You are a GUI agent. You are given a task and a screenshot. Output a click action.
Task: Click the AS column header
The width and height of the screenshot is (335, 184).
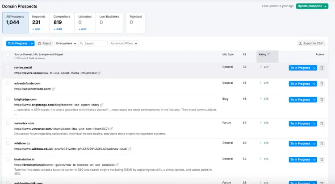click(x=244, y=55)
